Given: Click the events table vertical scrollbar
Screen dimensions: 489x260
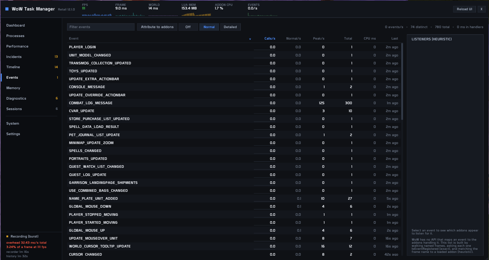Looking at the screenshot, I should pos(402,81).
